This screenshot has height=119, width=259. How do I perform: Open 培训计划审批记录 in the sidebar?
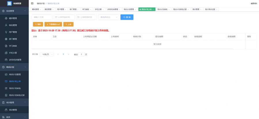click(16, 95)
